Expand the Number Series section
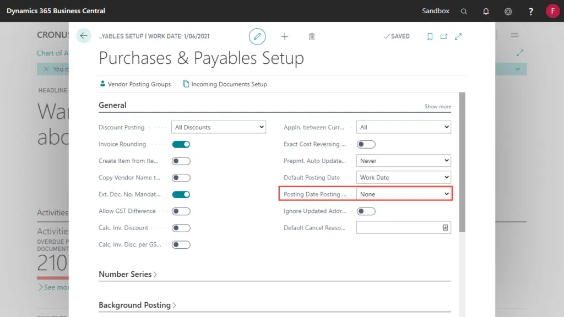This screenshot has width=564, height=317. 128,274
